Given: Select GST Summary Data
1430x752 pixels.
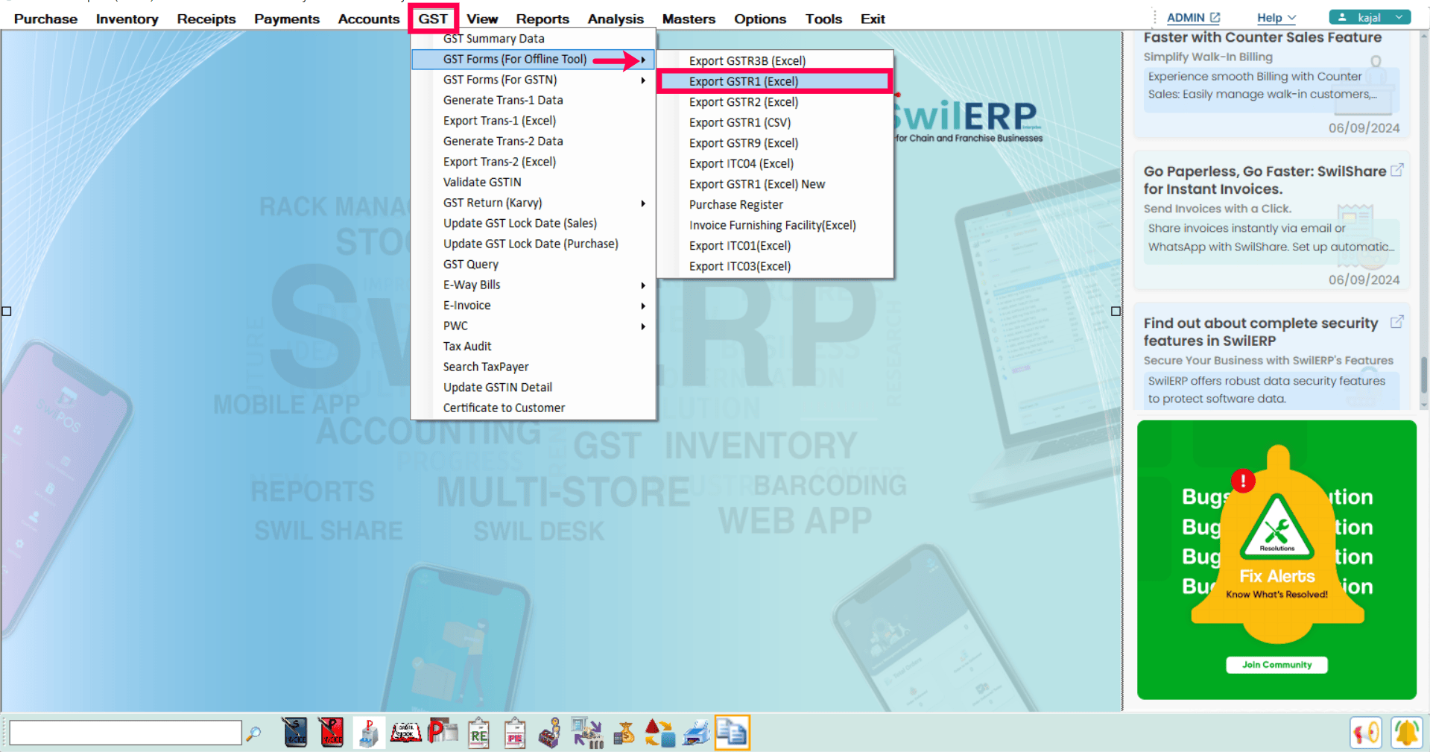Looking at the screenshot, I should [534, 39].
